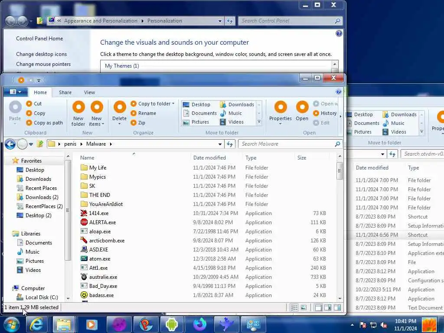Sort the list by the Size column
Viewport: 444px width, 333px height.
point(302,158)
